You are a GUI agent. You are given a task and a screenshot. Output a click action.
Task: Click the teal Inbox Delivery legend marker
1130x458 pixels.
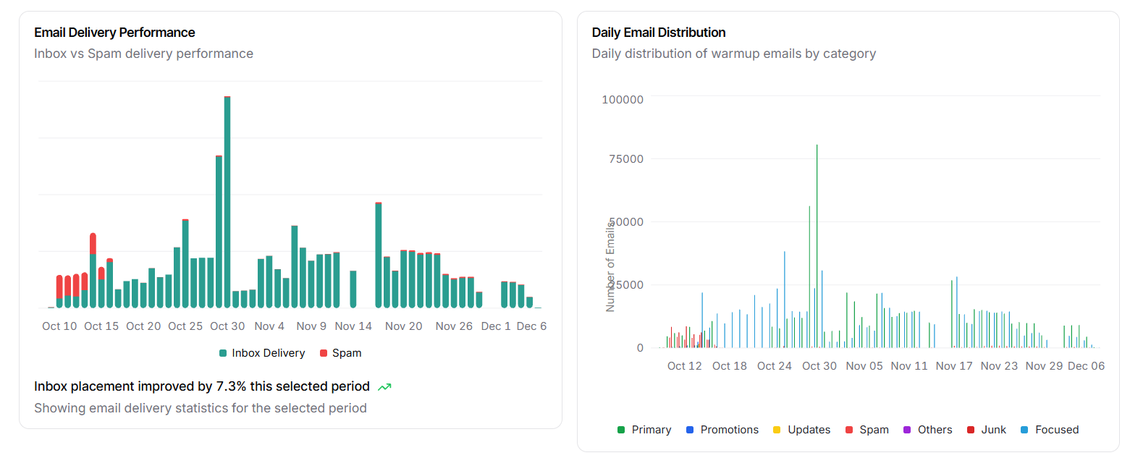point(223,353)
